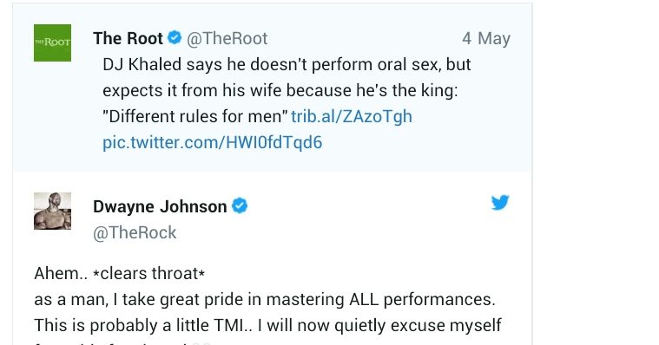The width and height of the screenshot is (659, 345).
Task: Click the line starting with DJ Khaled says
Action: click(287, 64)
